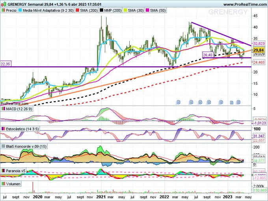268x201 pixels.
Task: Click the blue Media Móvil Adaptativa swatch
Action: point(20,10)
